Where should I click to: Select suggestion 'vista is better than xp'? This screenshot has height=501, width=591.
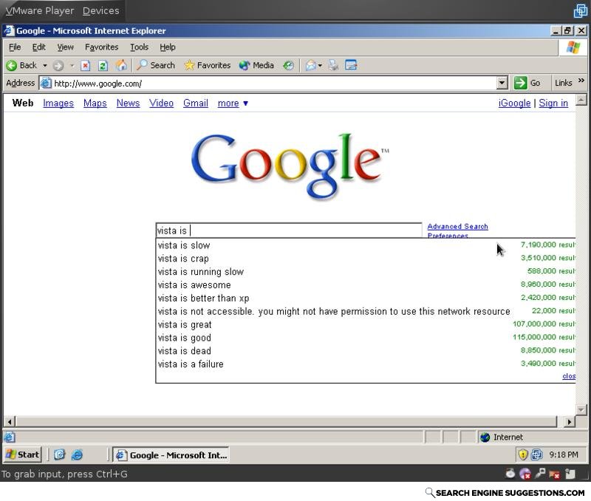(x=366, y=299)
